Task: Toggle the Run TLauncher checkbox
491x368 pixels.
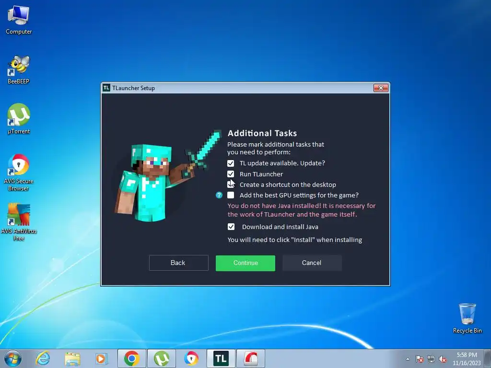Action: coord(231,174)
